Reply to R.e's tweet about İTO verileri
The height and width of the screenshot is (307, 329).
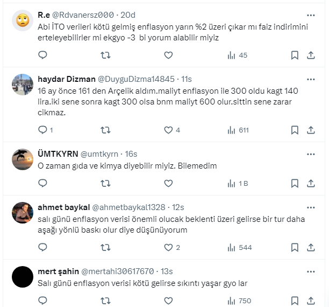[x=43, y=55]
